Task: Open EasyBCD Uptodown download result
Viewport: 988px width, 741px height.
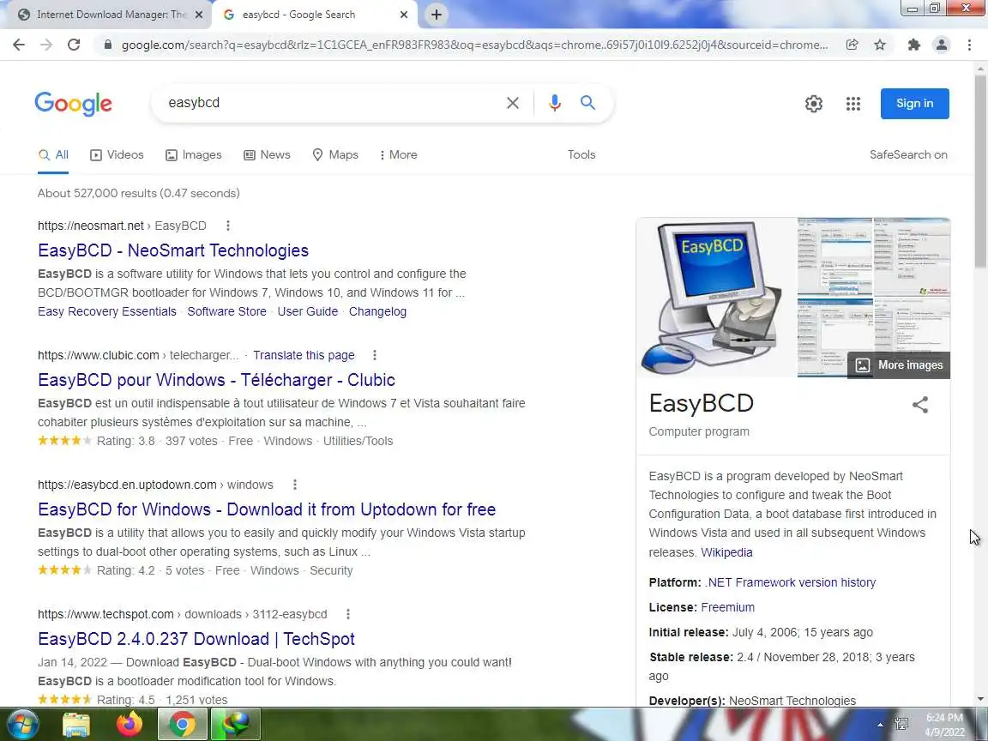Action: pos(267,509)
